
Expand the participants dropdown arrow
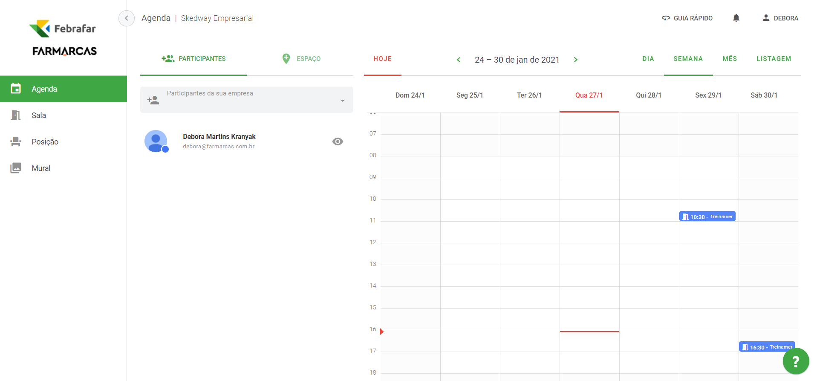point(342,101)
